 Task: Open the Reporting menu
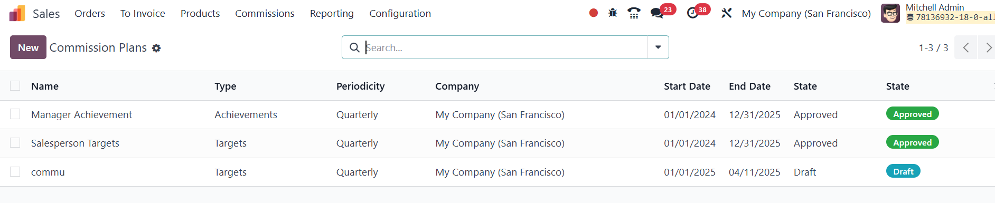[332, 13]
